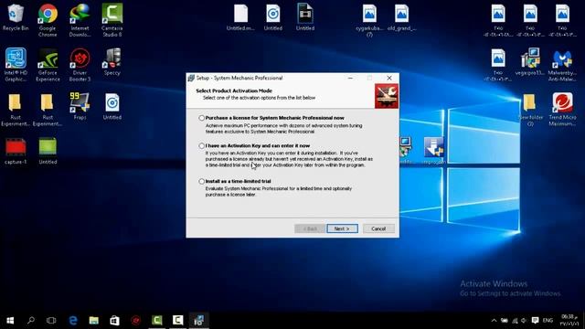Open Task View on taskbar
Screen dimensions: 585x329
pos(51,321)
